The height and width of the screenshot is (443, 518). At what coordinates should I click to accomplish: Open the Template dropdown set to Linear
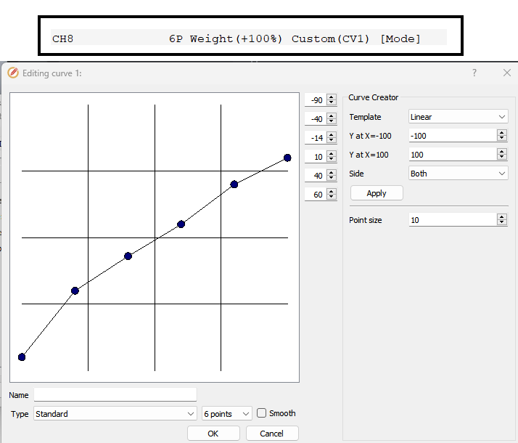458,117
